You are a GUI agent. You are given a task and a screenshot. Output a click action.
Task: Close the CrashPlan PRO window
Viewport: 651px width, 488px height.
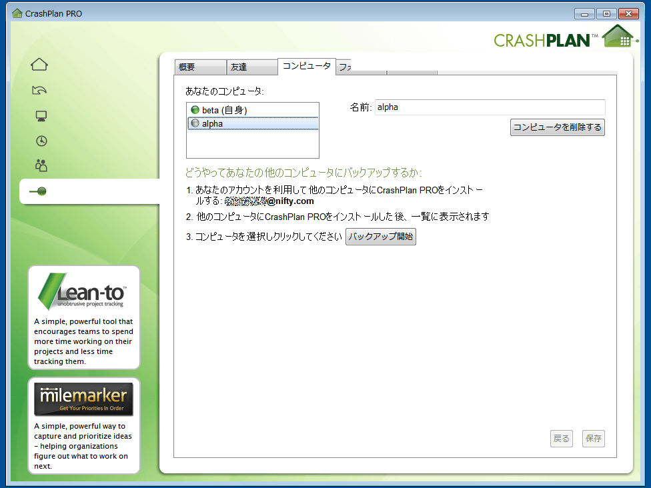(628, 14)
